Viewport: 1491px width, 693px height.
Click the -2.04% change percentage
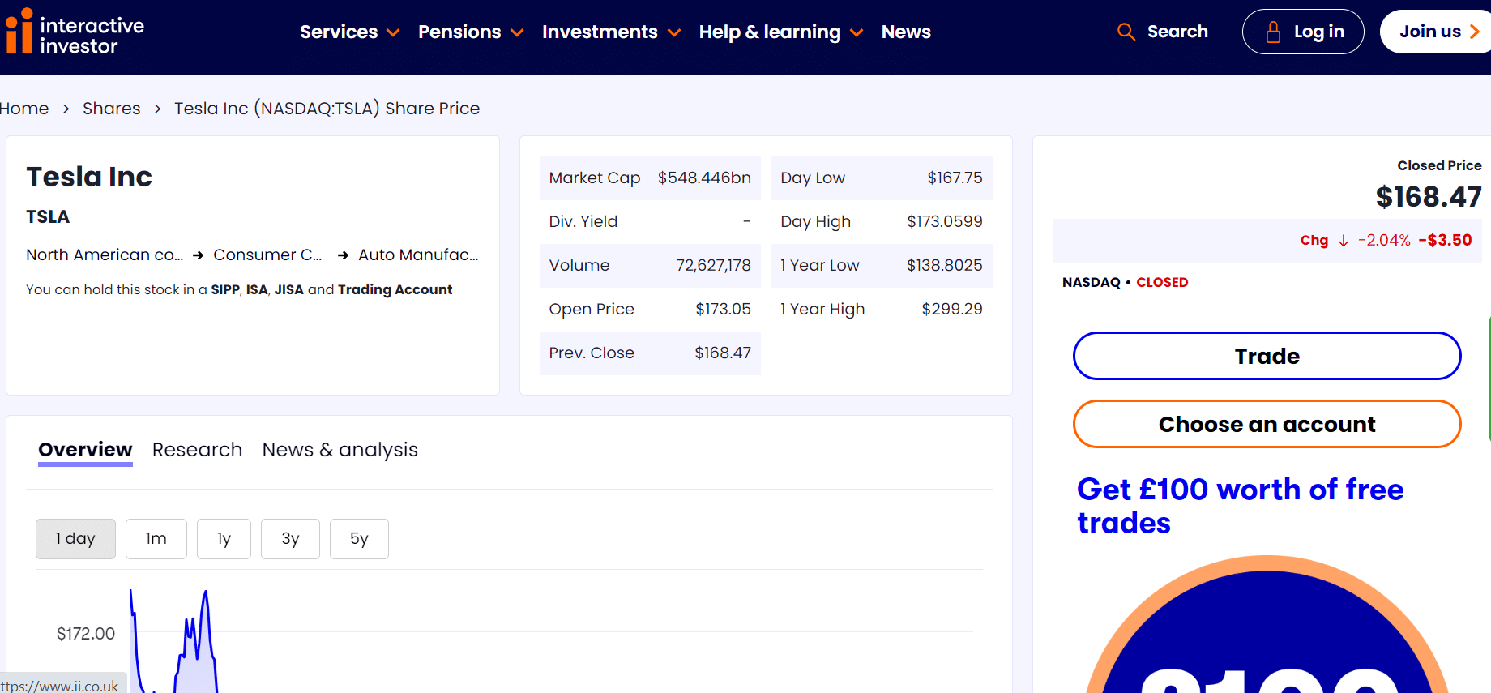(1384, 240)
